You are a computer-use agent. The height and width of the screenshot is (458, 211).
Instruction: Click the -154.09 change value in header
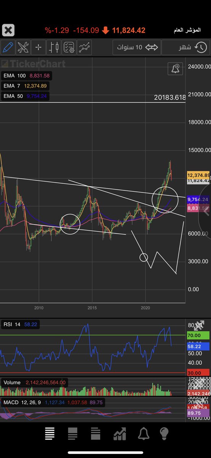86,30
